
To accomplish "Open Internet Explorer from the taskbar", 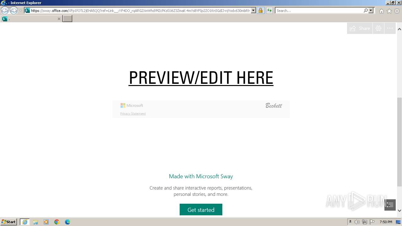I will 25,222.
